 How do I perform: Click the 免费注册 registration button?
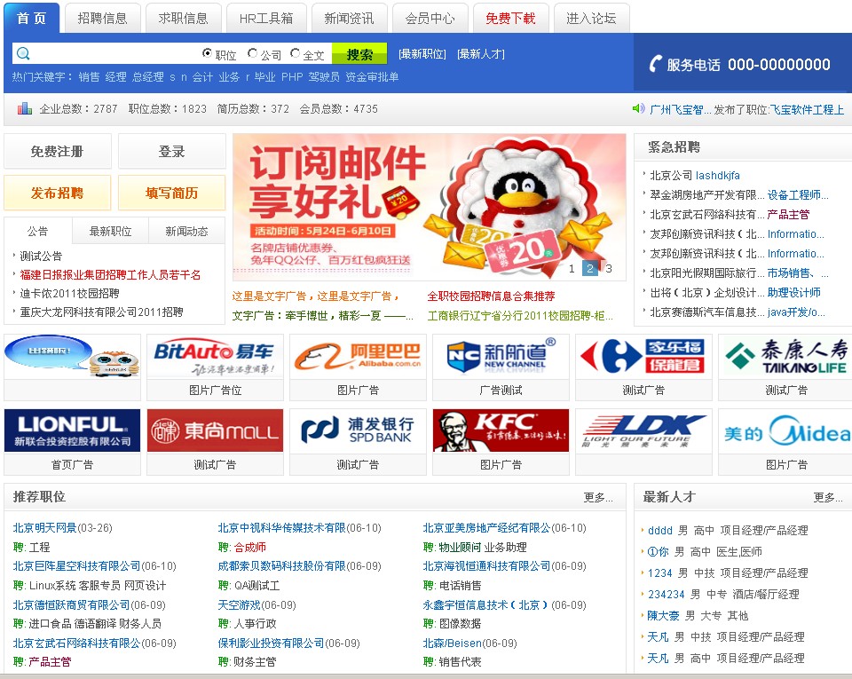tap(59, 151)
